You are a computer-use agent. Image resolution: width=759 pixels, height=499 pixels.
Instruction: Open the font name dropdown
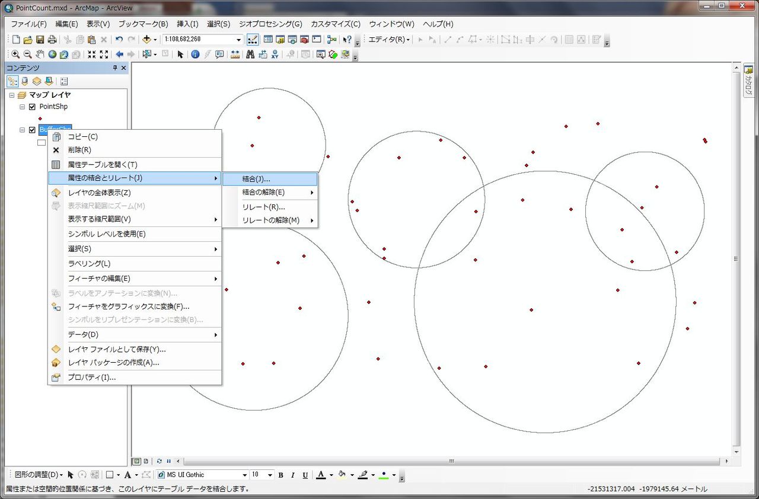(244, 475)
